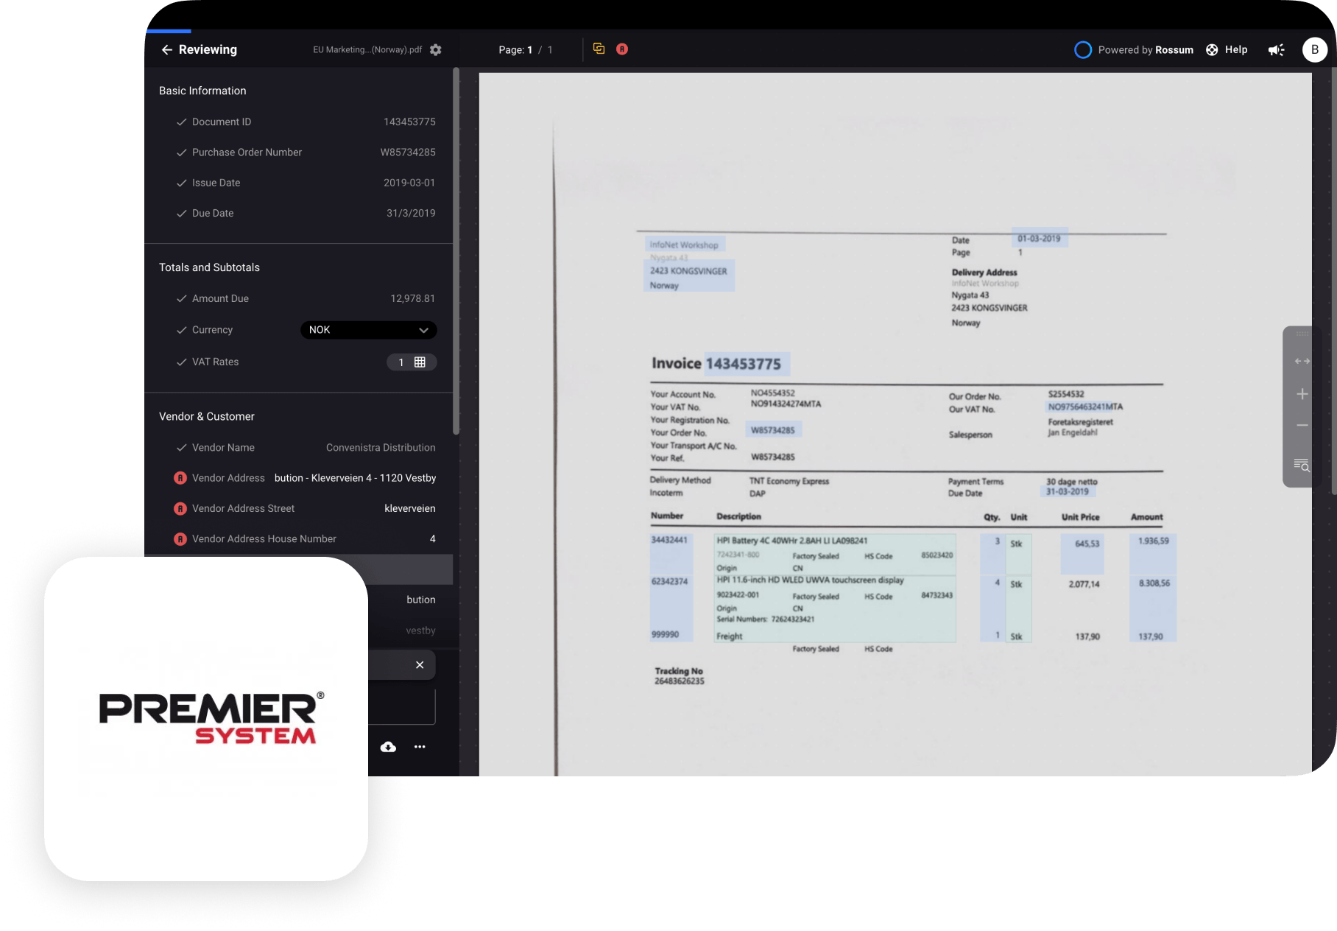
Task: Click checkmark beside Document ID
Action: tap(181, 122)
